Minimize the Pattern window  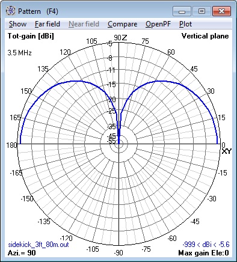coord(182,11)
